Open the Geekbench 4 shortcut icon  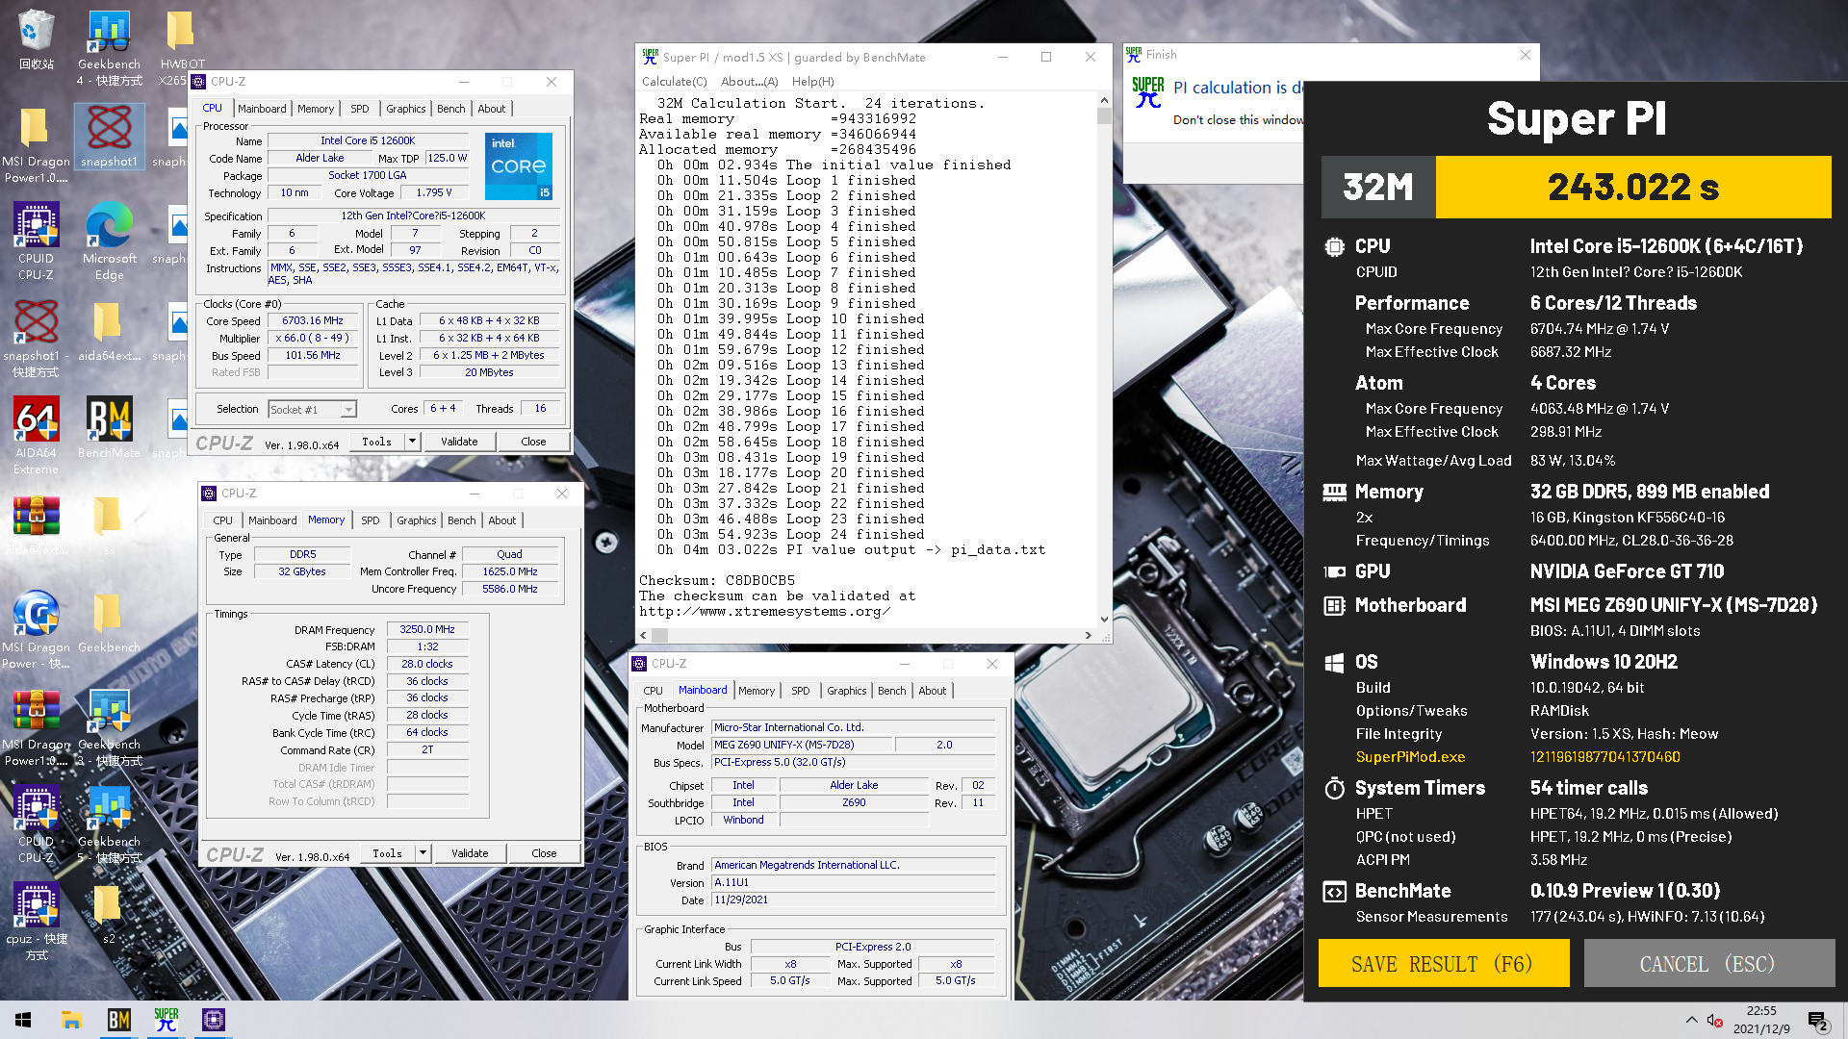pos(109,46)
